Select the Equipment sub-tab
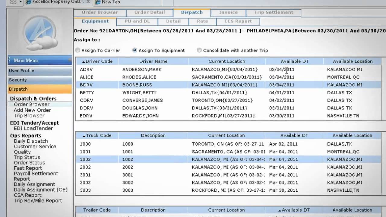Screen dimensions: 386x217 coord(95,21)
